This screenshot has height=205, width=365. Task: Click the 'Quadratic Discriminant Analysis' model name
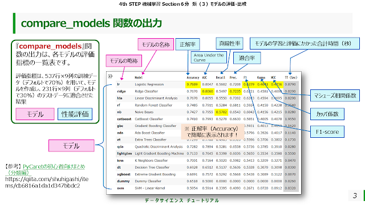(159, 147)
